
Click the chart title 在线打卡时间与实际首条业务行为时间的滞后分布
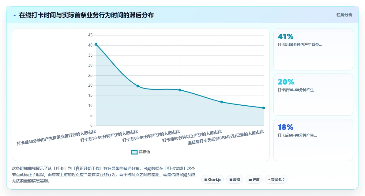point(86,15)
